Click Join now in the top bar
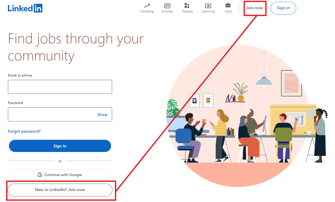This screenshot has height=202, width=335. [x=254, y=8]
